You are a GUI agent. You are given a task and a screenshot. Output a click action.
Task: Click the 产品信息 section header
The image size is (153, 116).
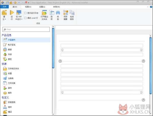(x=7, y=35)
